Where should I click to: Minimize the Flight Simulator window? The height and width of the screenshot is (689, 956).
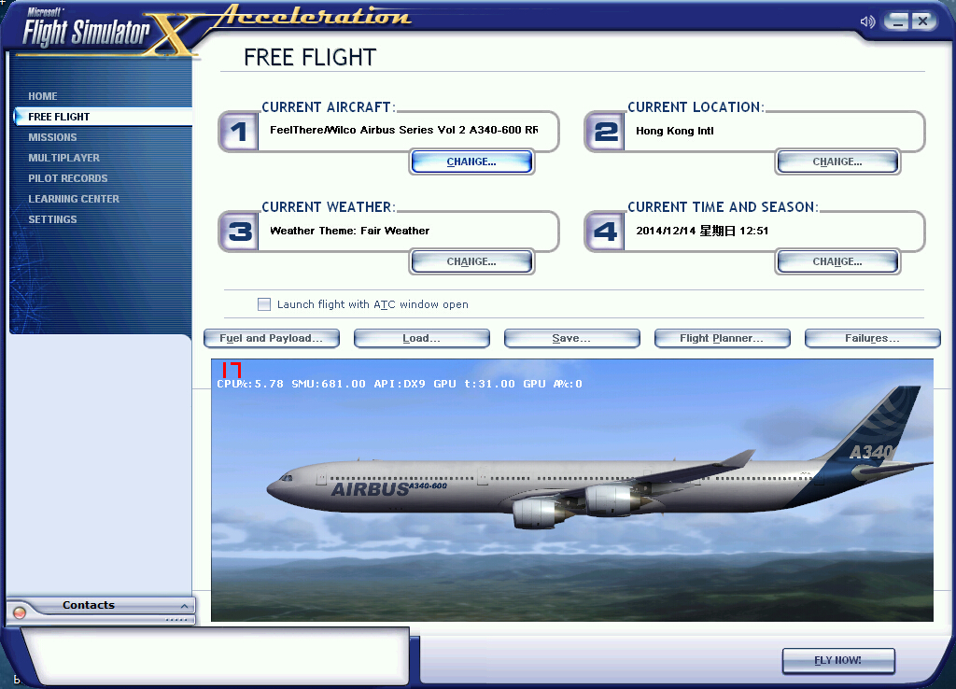896,21
